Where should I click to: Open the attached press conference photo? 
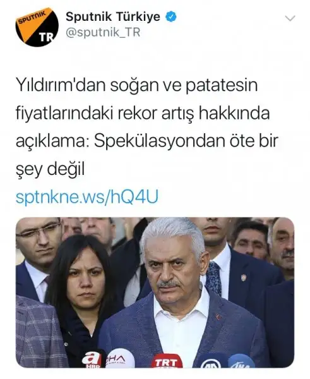pyautogui.click(x=155, y=292)
